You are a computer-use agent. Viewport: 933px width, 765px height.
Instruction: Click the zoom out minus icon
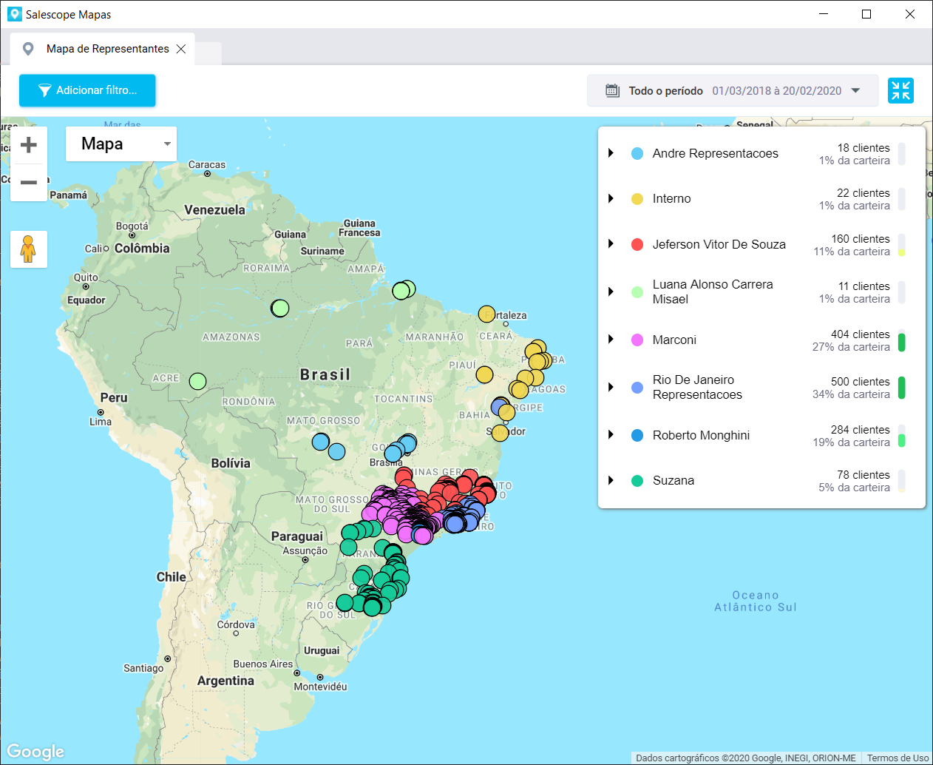click(29, 182)
